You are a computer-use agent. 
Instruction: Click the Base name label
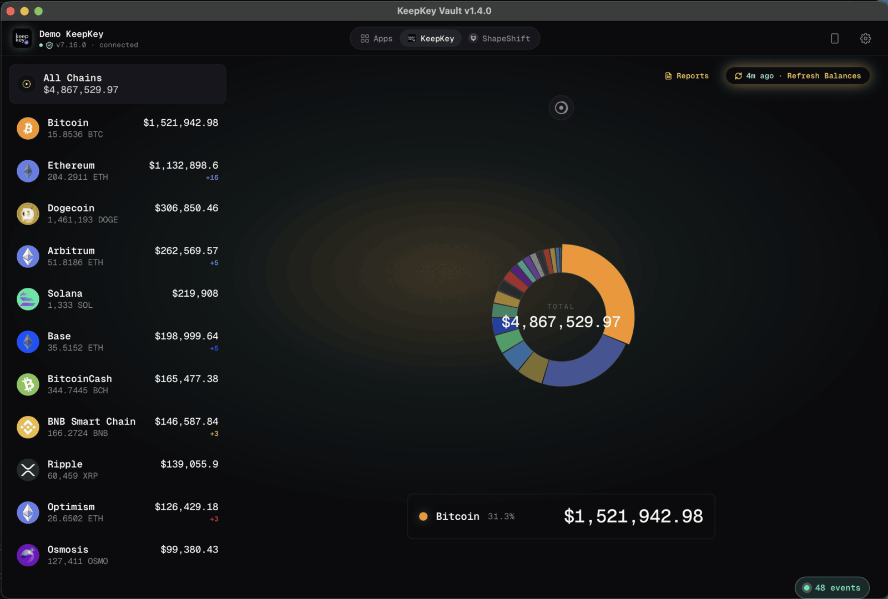(59, 336)
